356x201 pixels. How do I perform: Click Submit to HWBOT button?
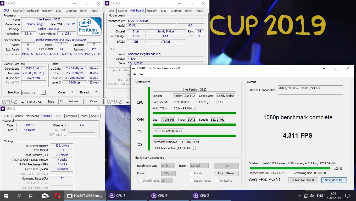[x=303, y=180]
